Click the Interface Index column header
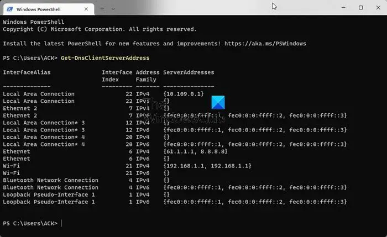The height and width of the screenshot is (237, 387). point(117,76)
